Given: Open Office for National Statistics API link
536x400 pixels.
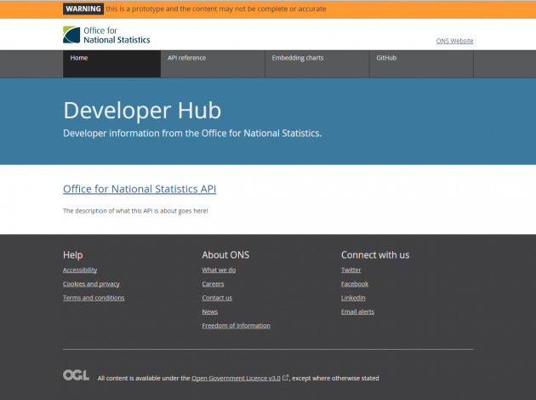Looking at the screenshot, I should pyautogui.click(x=140, y=189).
